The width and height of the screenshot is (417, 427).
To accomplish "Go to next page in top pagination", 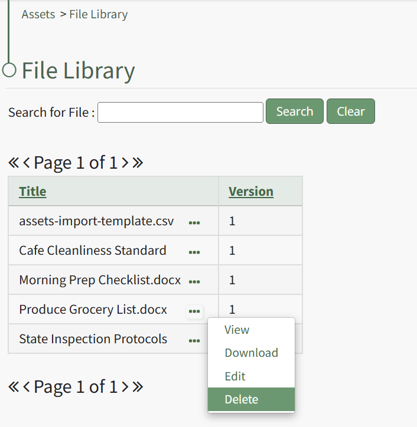I will pyautogui.click(x=125, y=163).
